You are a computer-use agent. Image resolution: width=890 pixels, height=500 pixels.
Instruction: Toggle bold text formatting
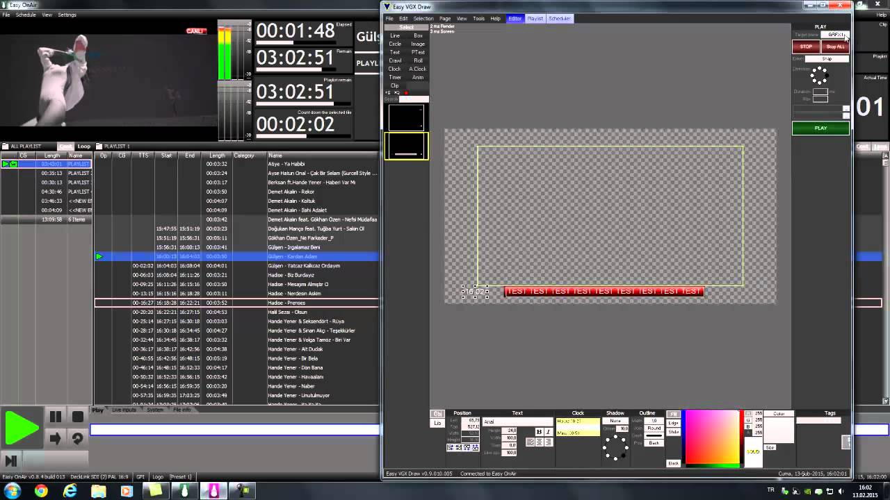point(539,432)
